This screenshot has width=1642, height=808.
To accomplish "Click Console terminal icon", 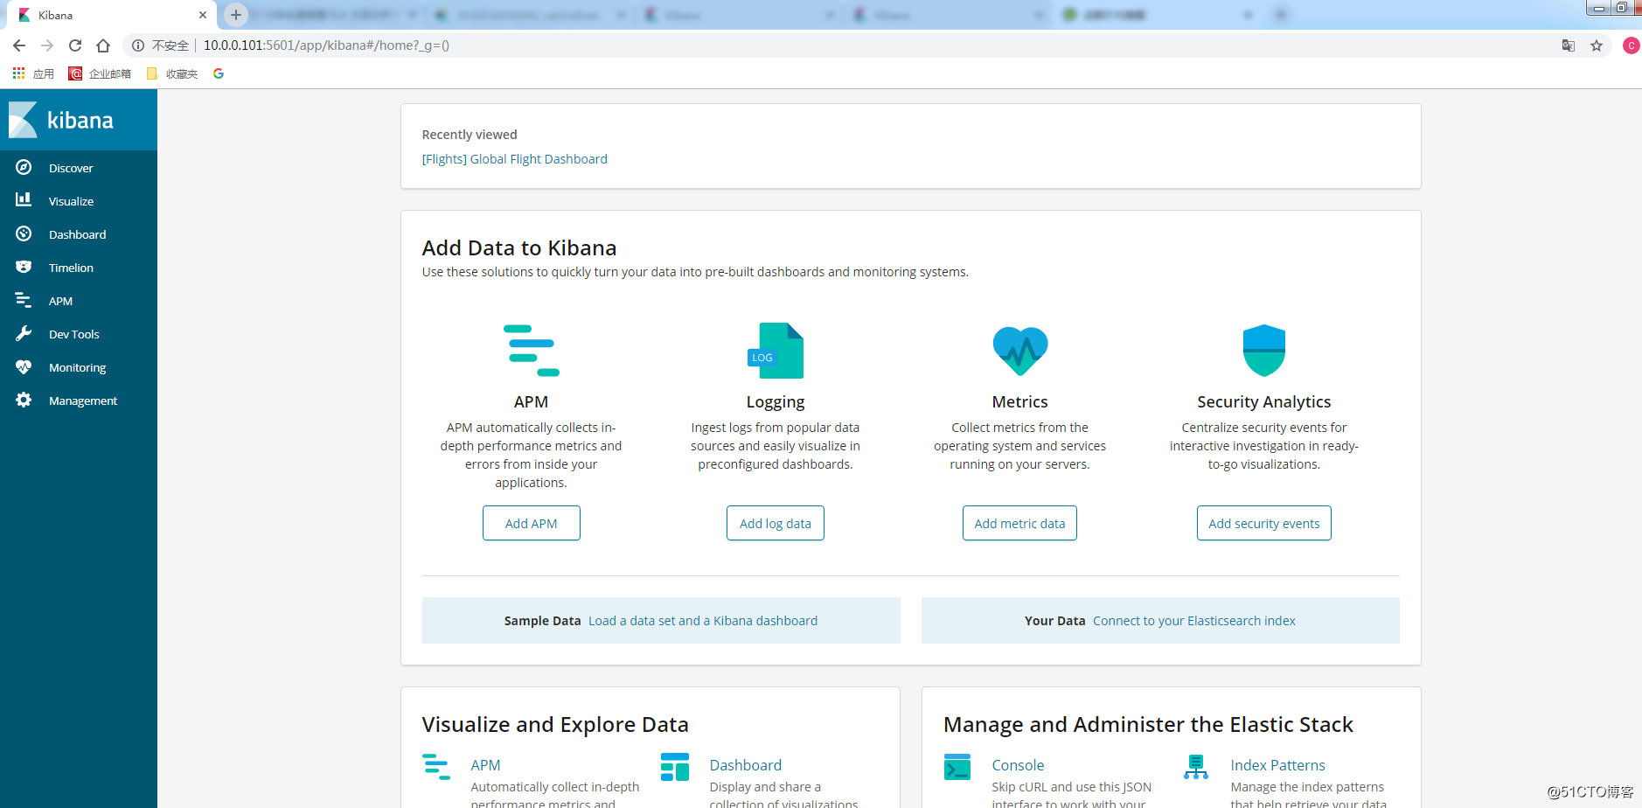I will pyautogui.click(x=957, y=767).
